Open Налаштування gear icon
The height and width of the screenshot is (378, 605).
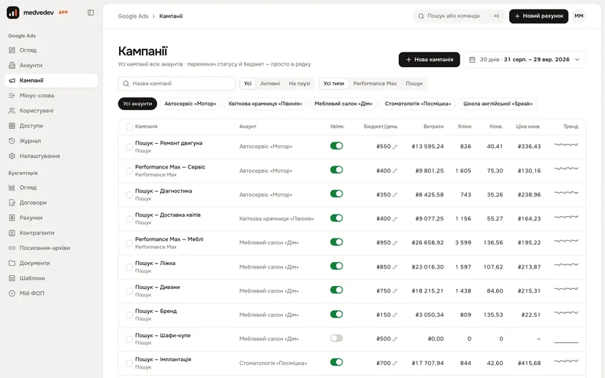point(12,156)
